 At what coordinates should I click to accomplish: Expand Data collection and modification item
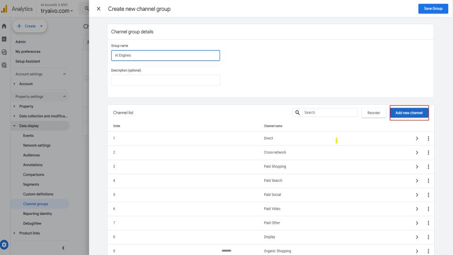pyautogui.click(x=15, y=116)
